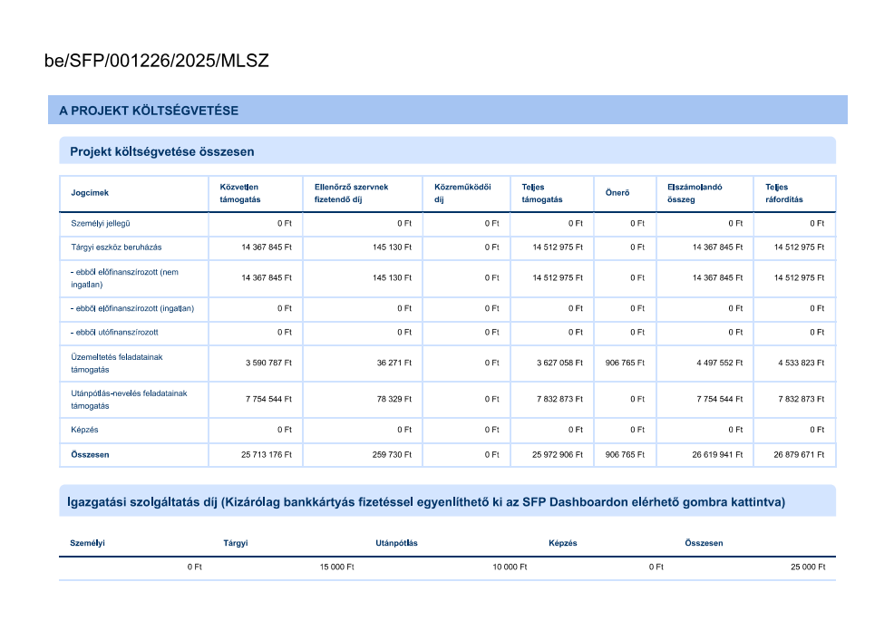This screenshot has width=894, height=640.
Task: Click the Utánpótlás-nevelés feladatainak támogatás row label
Action: 129,400
